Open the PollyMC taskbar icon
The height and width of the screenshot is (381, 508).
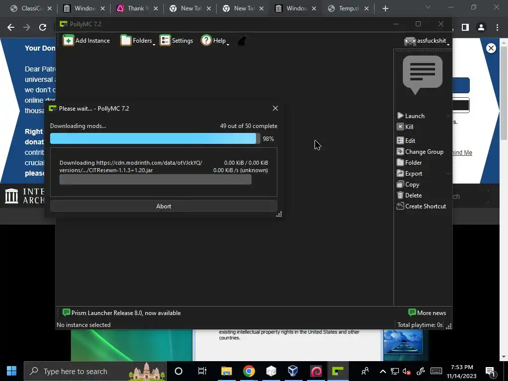(337, 371)
